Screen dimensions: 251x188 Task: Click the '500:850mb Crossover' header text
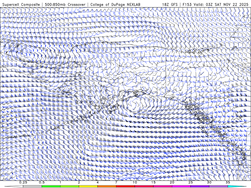(x=65, y=4)
